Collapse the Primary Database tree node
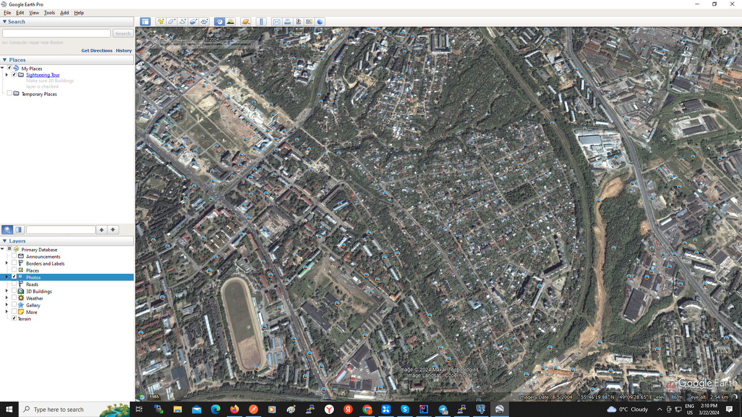Screen dimensions: 742x417 2,250
